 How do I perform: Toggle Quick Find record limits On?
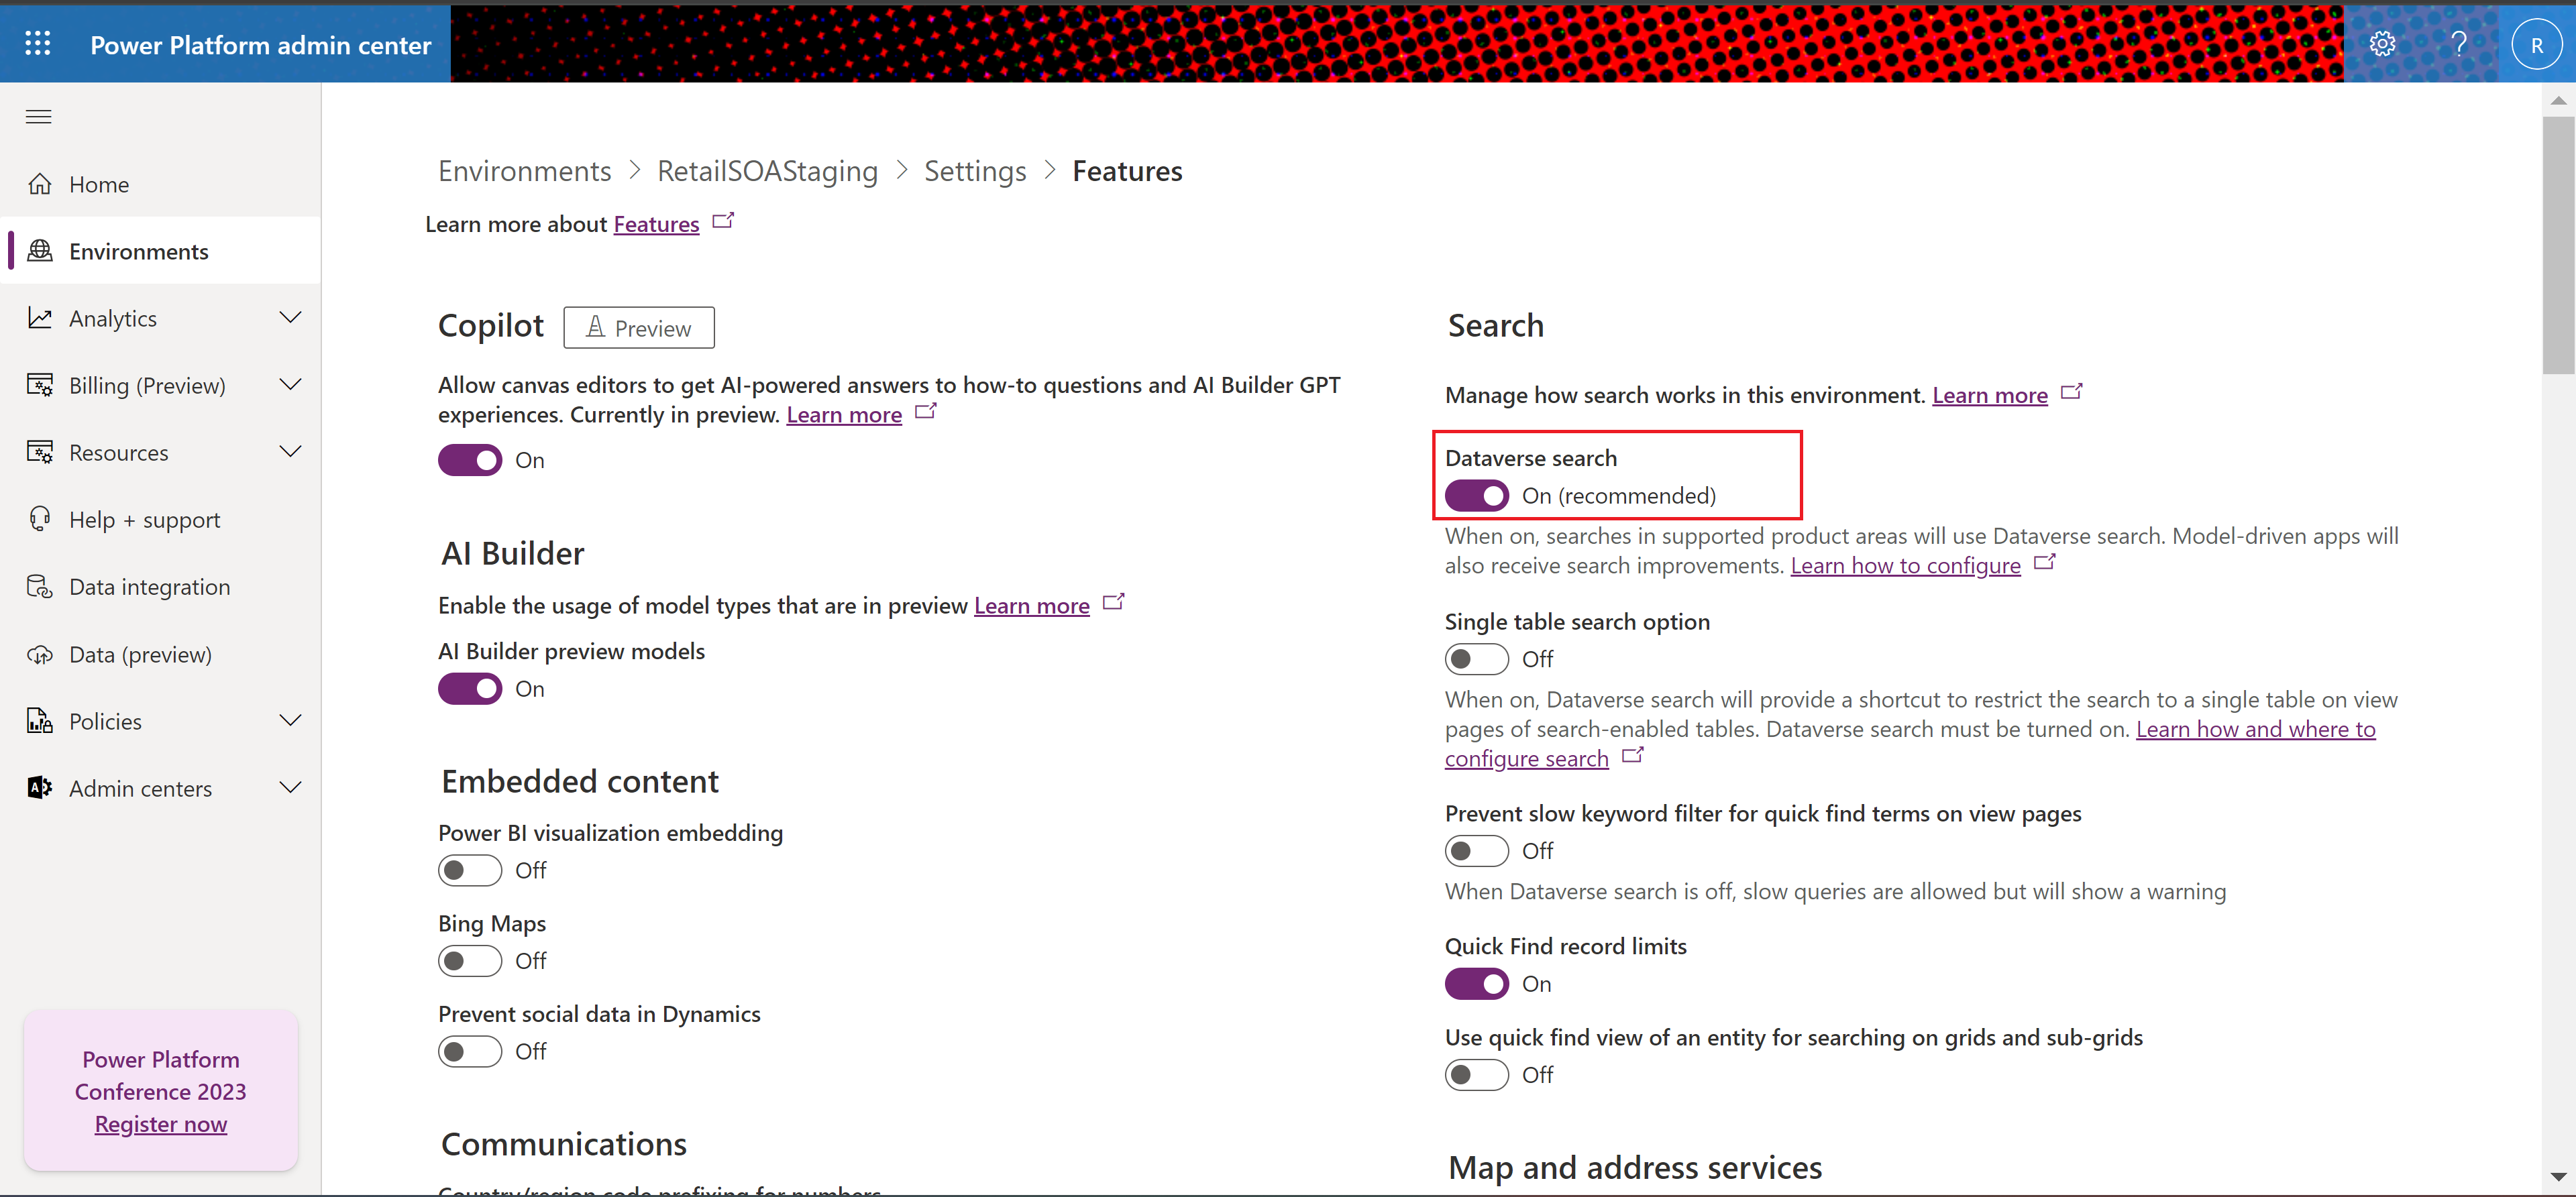(x=1475, y=982)
